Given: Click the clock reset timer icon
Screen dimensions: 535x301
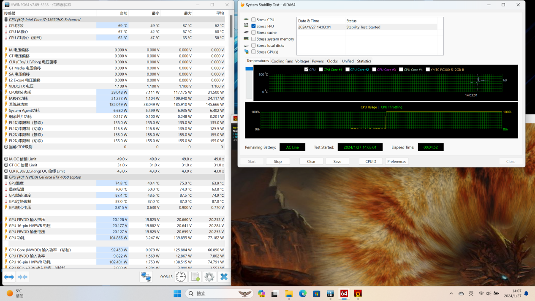Looking at the screenshot, I should click(181, 277).
